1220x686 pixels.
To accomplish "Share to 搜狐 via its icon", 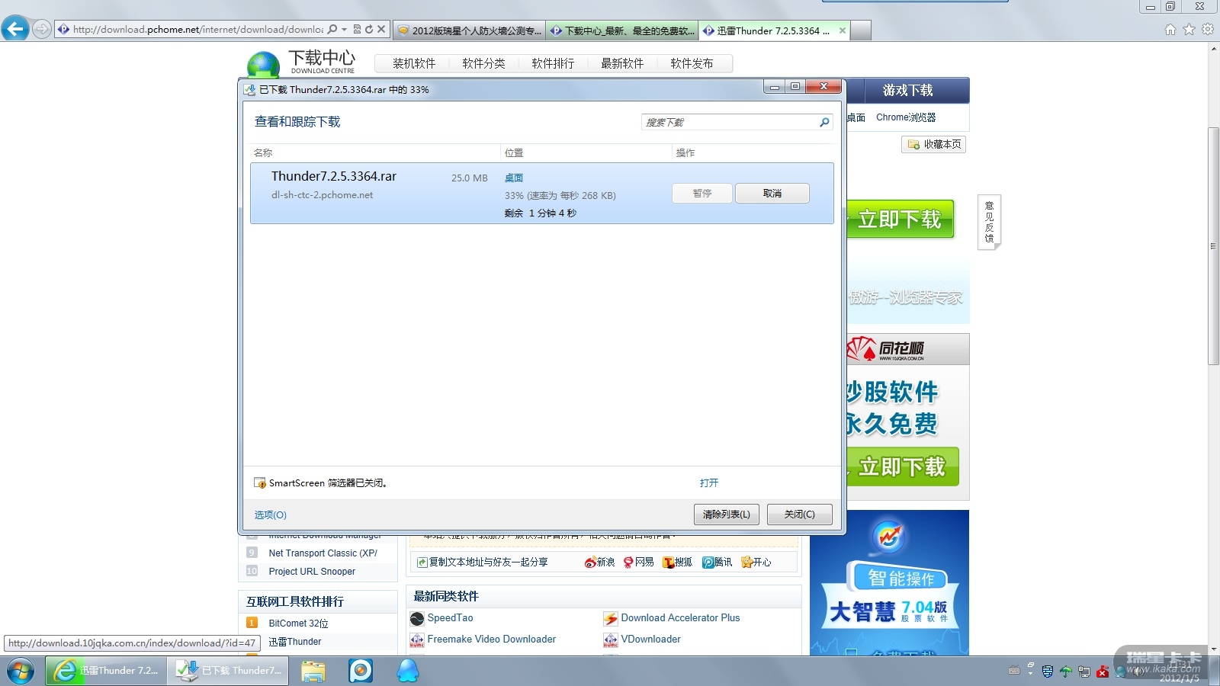I will click(x=668, y=563).
